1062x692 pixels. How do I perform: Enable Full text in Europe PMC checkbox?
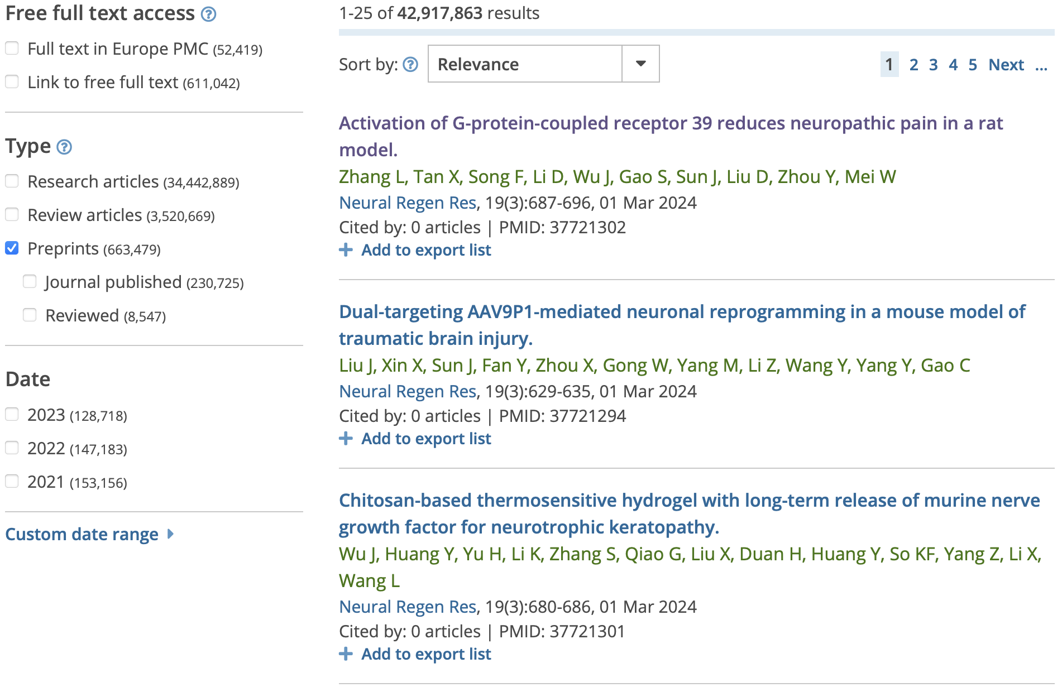click(x=12, y=49)
